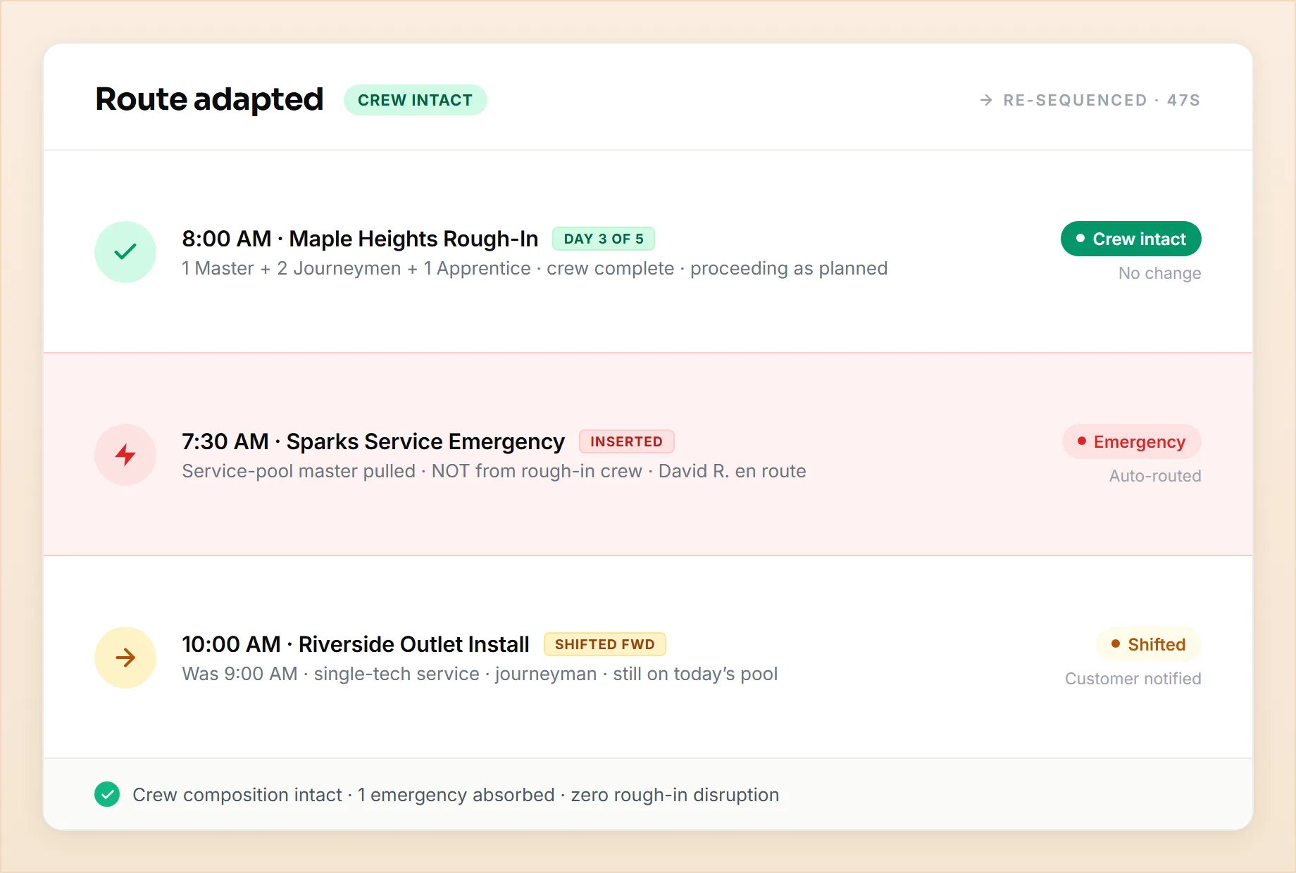Click the green checkmark icon for Maple Heights

[125, 251]
